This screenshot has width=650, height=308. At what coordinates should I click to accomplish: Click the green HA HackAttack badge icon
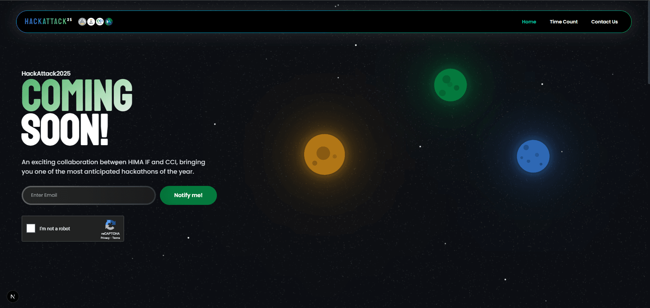point(109,22)
